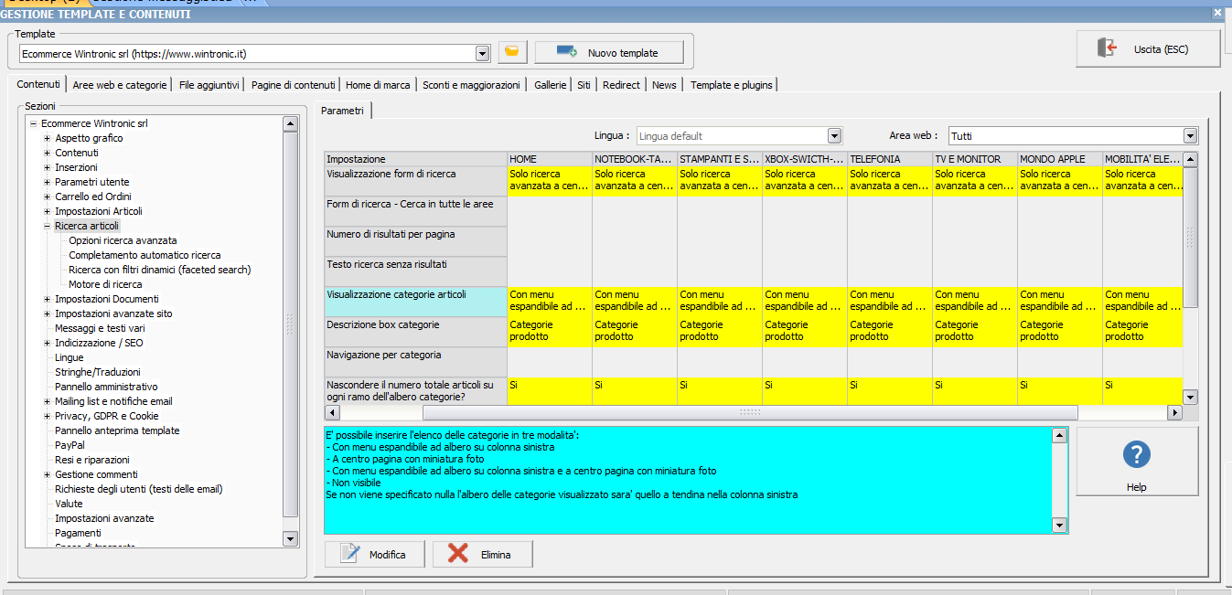Collapse the Ecommerce Wintronic srl root node
This screenshot has width=1232, height=595.
33,123
